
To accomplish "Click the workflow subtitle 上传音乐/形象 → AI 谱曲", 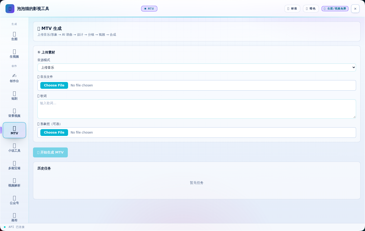I will pyautogui.click(x=77, y=35).
